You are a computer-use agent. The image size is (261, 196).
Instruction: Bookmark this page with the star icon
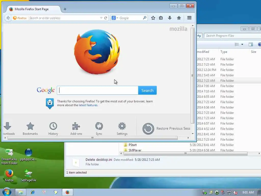[153, 18]
